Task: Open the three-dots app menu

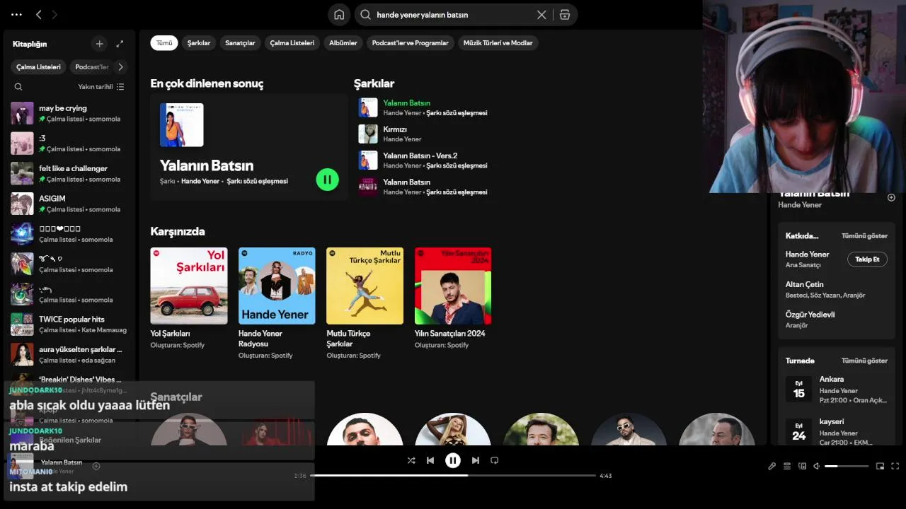Action: pyautogui.click(x=16, y=14)
